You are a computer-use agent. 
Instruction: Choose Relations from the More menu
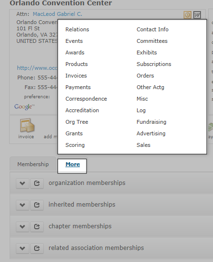point(77,29)
